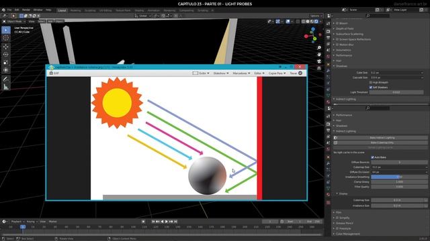Viewport: 430px width, 241px height.
Task: Play the animation forward
Action: [167, 222]
